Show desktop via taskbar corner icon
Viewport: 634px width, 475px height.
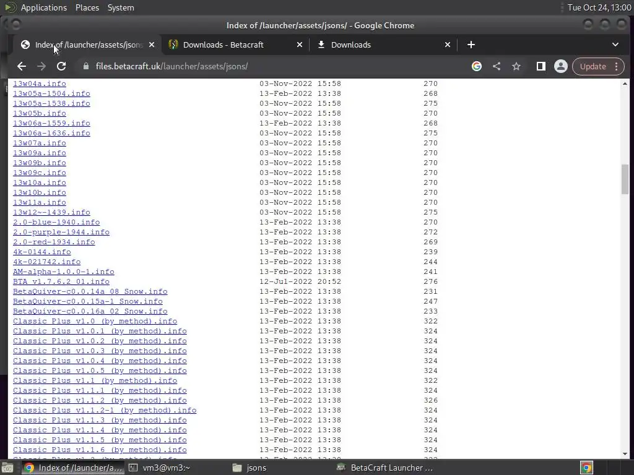pyautogui.click(x=7, y=468)
